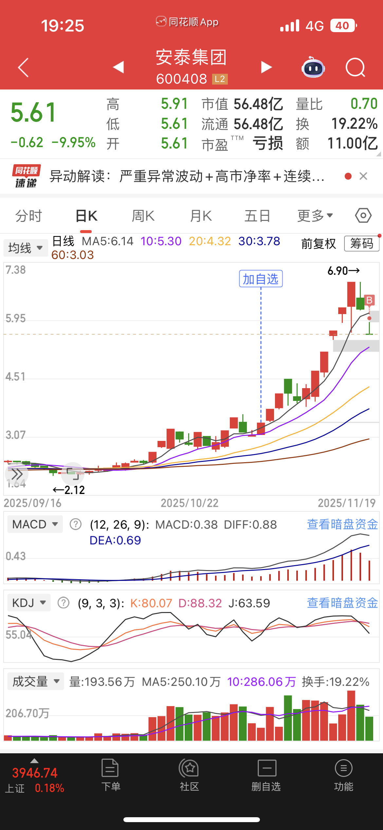The image size is (383, 830).
Task: Switch to 周K weekly chart tab
Action: tap(143, 216)
